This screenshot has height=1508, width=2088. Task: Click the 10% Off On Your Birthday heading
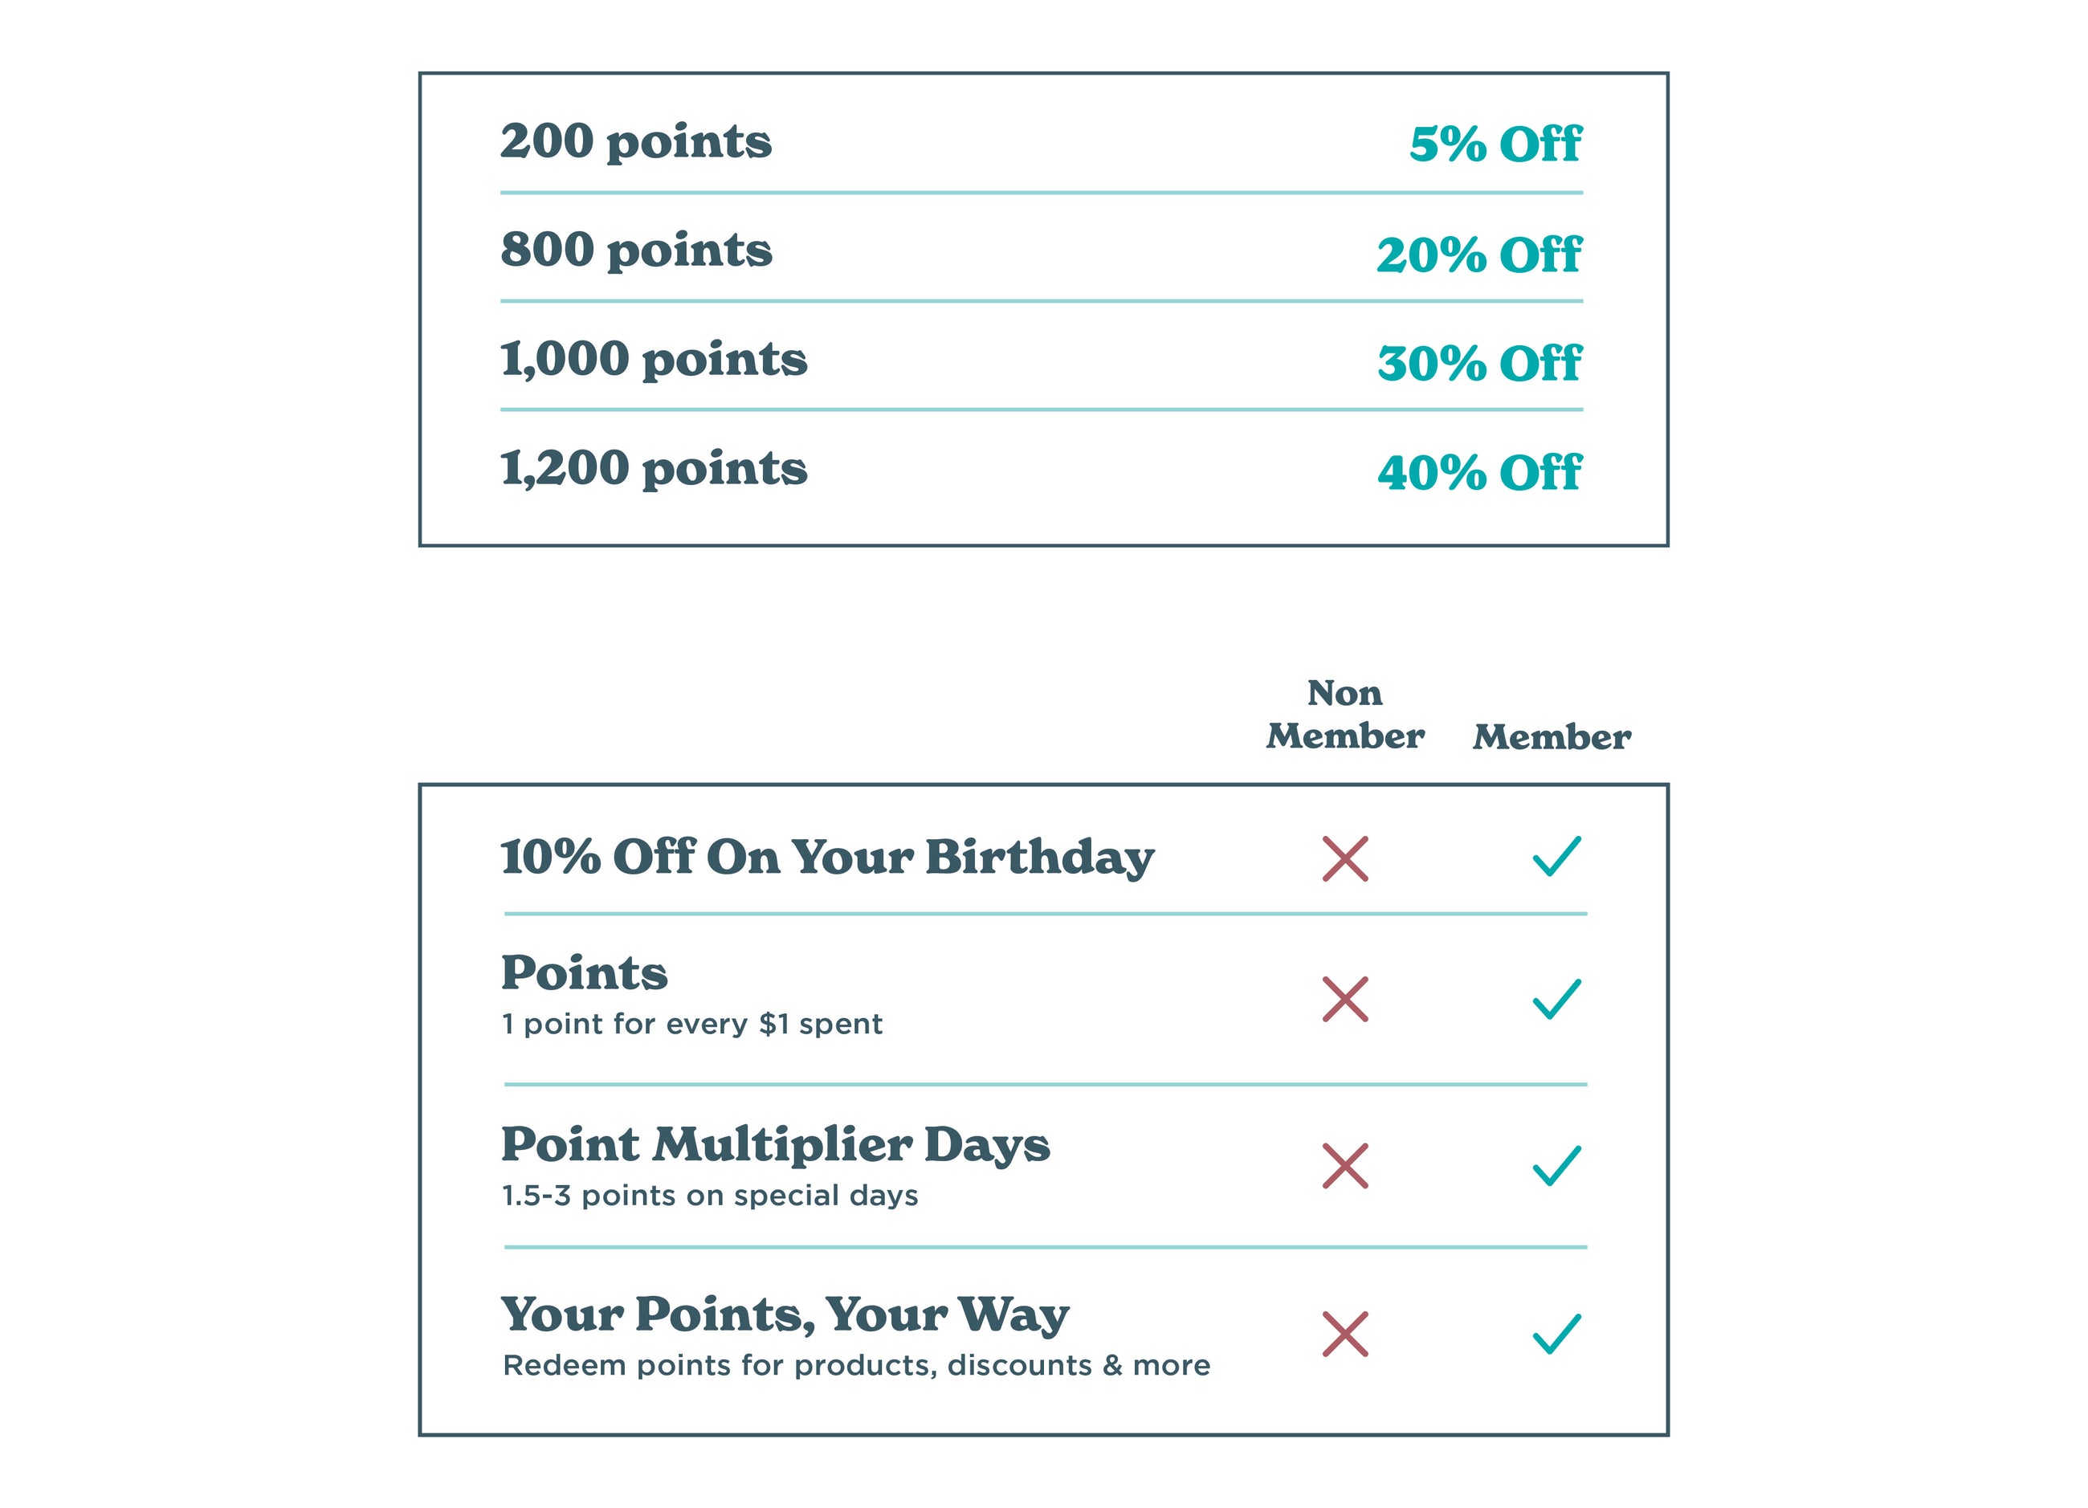pos(826,857)
